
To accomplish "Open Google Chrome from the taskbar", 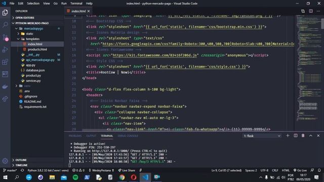I will (x=122, y=177).
